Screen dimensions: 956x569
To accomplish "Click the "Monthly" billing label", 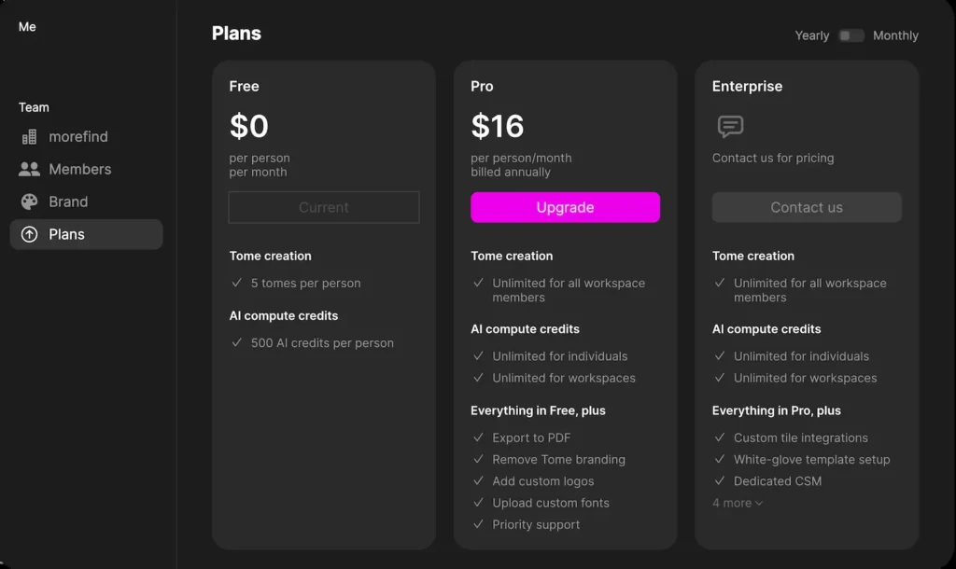I will click(895, 35).
